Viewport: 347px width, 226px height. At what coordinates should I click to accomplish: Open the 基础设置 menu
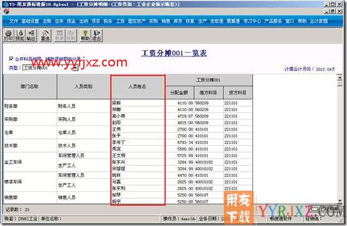(x=30, y=21)
